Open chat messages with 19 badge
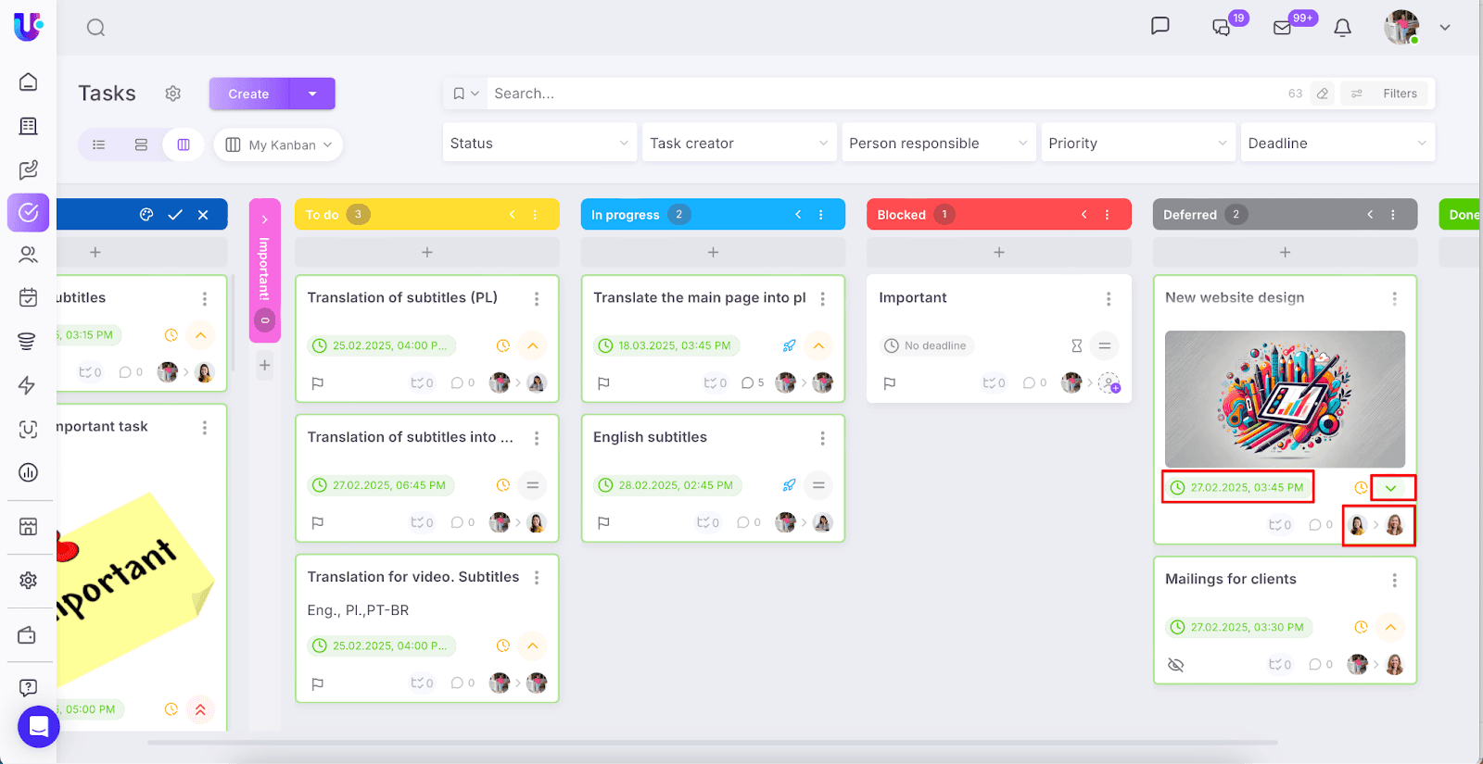1483x764 pixels. coord(1222,28)
